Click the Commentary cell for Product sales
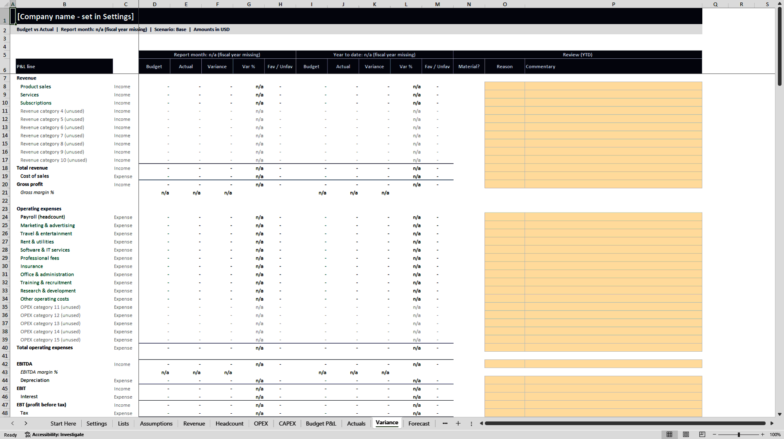 pos(613,86)
